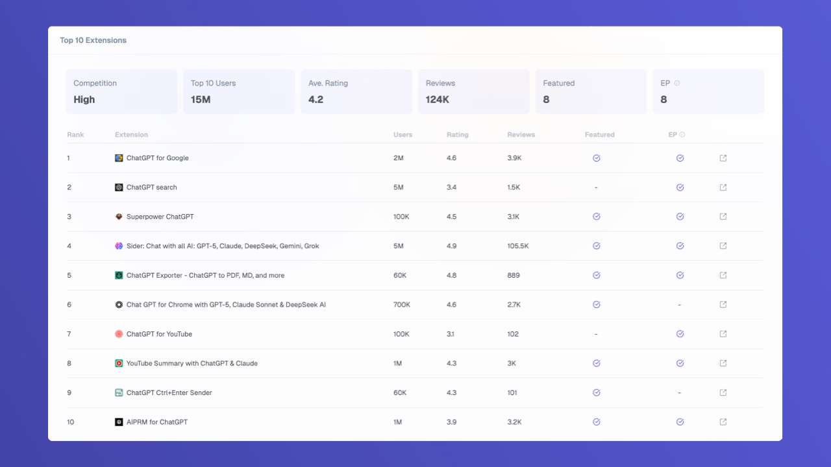Click the ChatGPT for Google extension logo
This screenshot has height=467, width=831.
coord(119,158)
